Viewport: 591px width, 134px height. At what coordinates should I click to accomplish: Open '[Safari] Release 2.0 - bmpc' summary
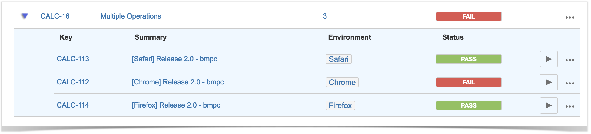(x=174, y=59)
